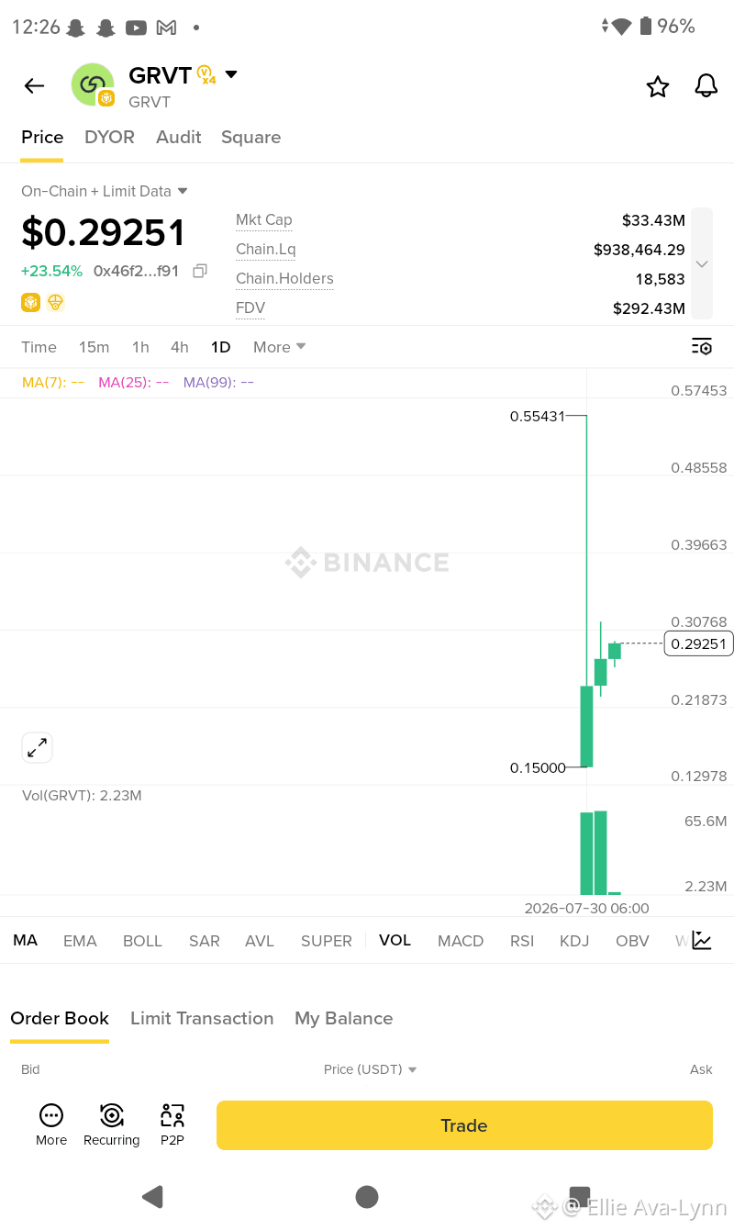Image resolution: width=734 pixels, height=1230 pixels.
Task: Switch to the Price tab
Action: [x=42, y=138]
